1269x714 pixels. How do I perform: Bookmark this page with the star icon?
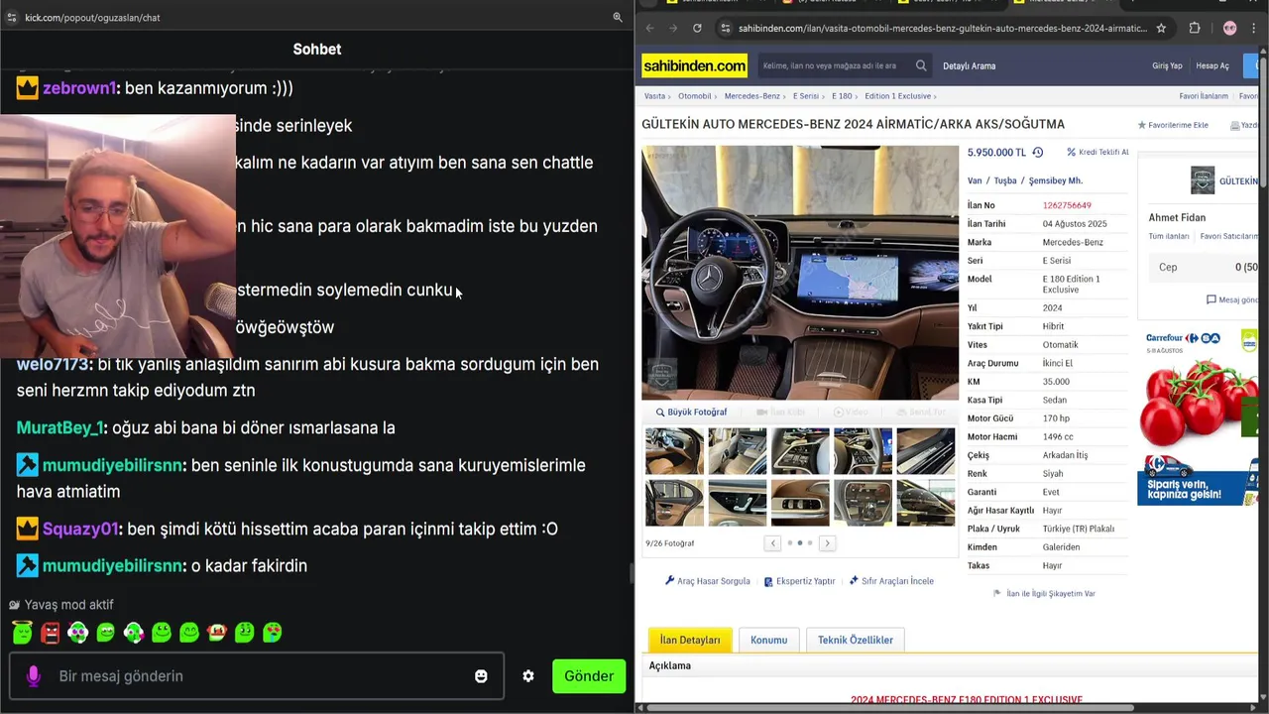click(x=1161, y=29)
